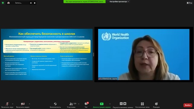Unmute microphone with Включить звук icon
194x109 pixels.
pos(7,104)
